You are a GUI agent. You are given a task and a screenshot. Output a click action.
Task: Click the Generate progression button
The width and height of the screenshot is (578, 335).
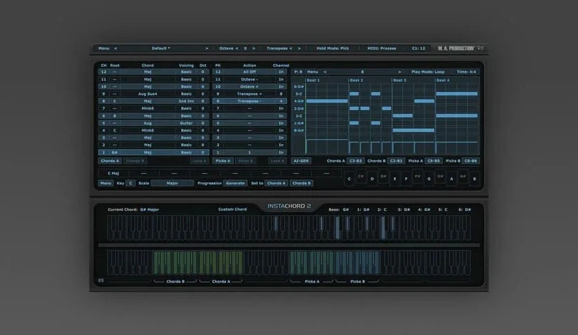[235, 183]
